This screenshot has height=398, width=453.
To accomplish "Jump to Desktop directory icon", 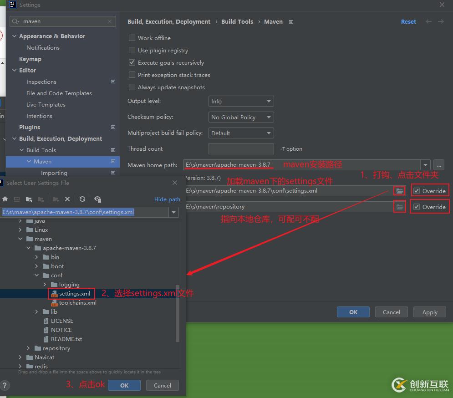I will 17,199.
